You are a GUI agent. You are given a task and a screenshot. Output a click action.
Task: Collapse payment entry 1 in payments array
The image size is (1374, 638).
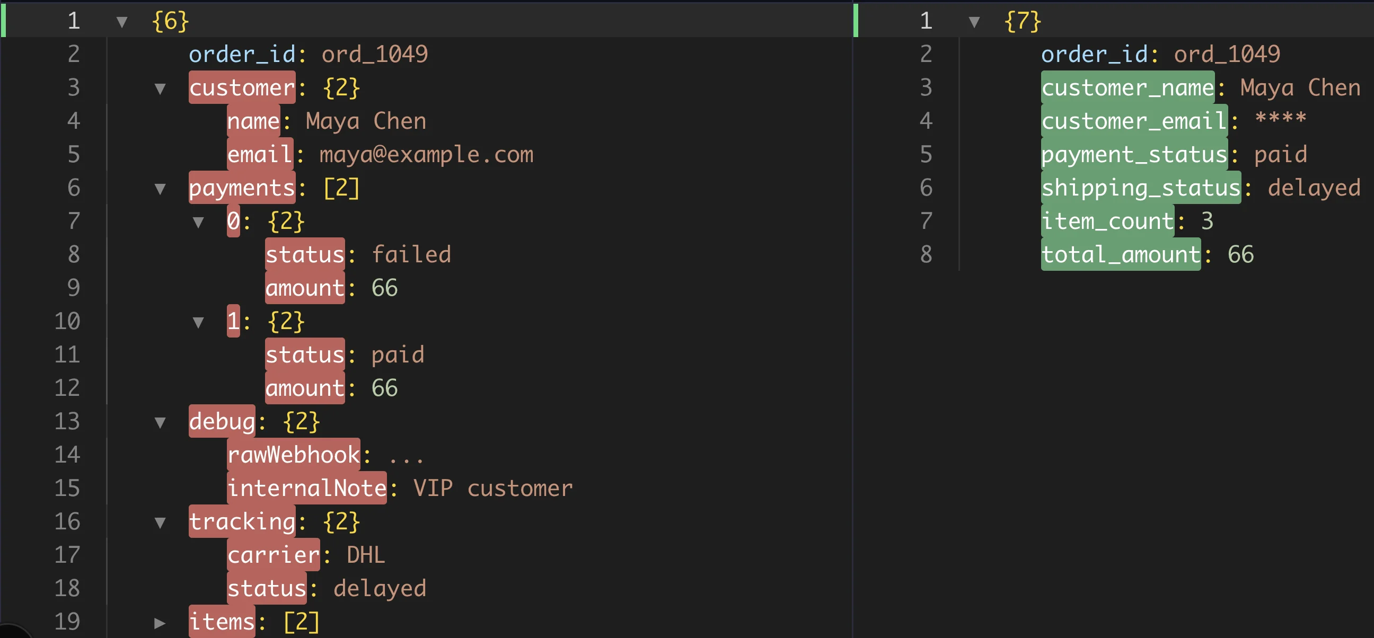[x=199, y=321]
